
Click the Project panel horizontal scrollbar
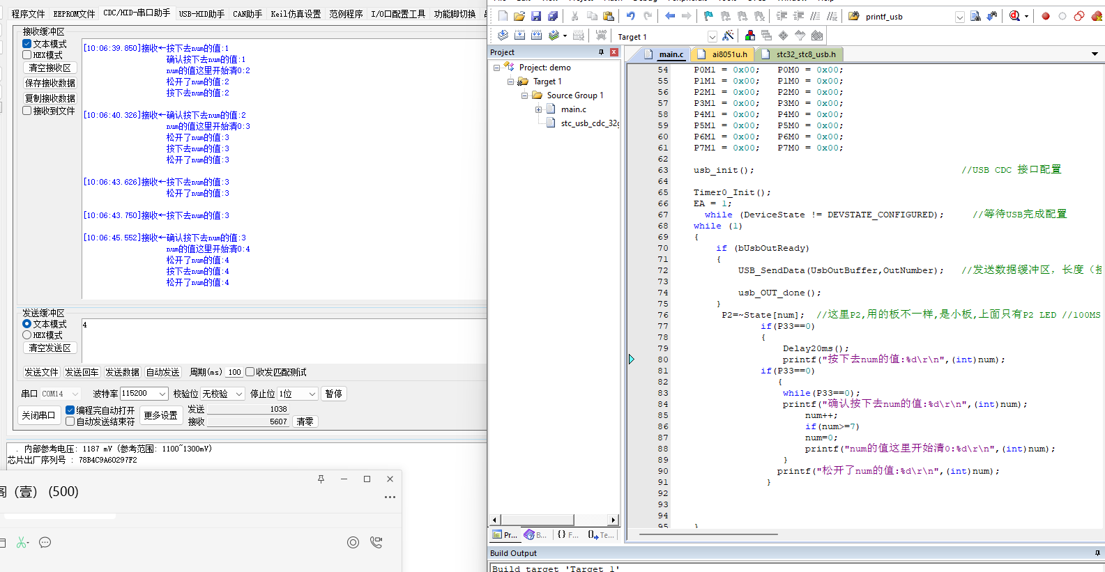coord(554,520)
